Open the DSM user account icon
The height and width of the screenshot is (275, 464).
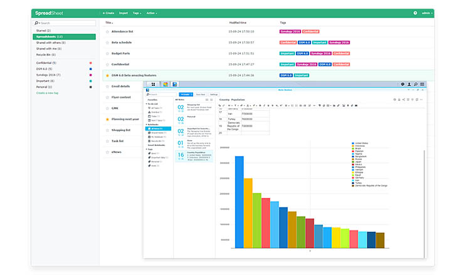click(x=408, y=84)
